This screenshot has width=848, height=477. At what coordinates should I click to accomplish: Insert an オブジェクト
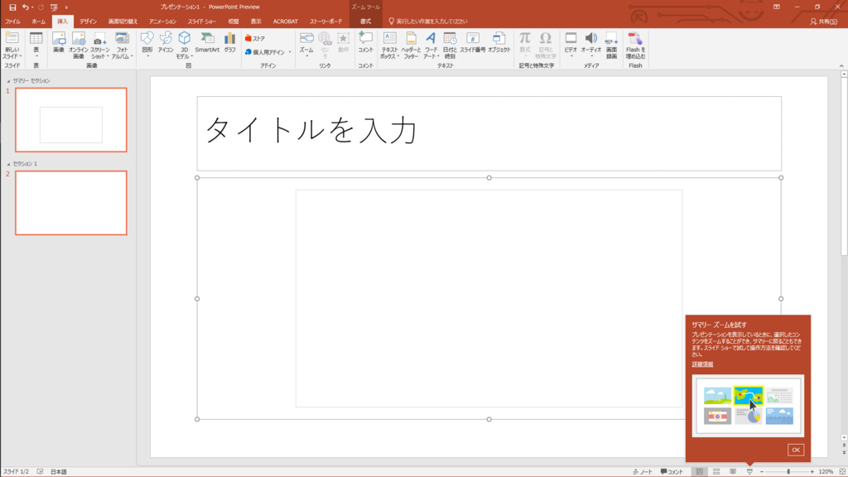tap(499, 42)
